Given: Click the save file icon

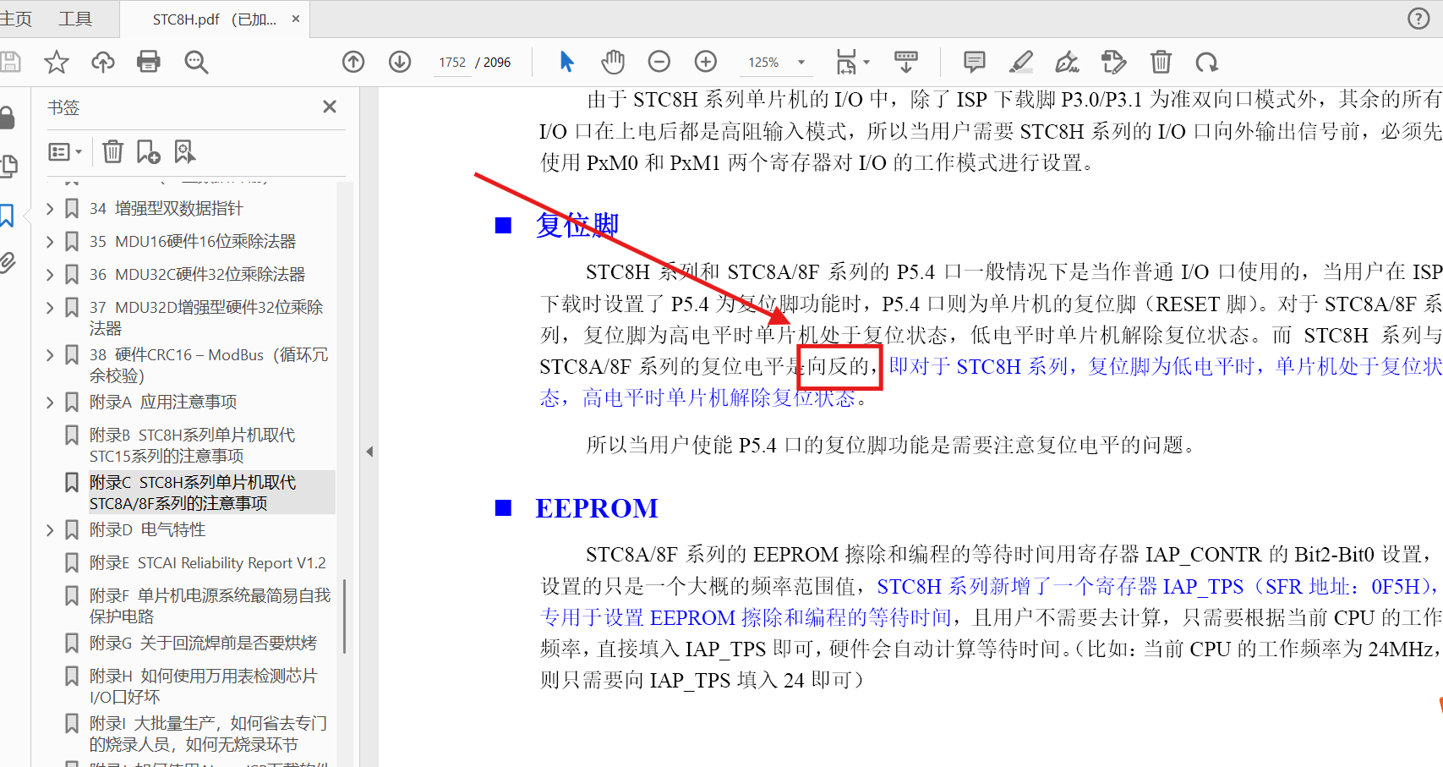Looking at the screenshot, I should pyautogui.click(x=9, y=62).
